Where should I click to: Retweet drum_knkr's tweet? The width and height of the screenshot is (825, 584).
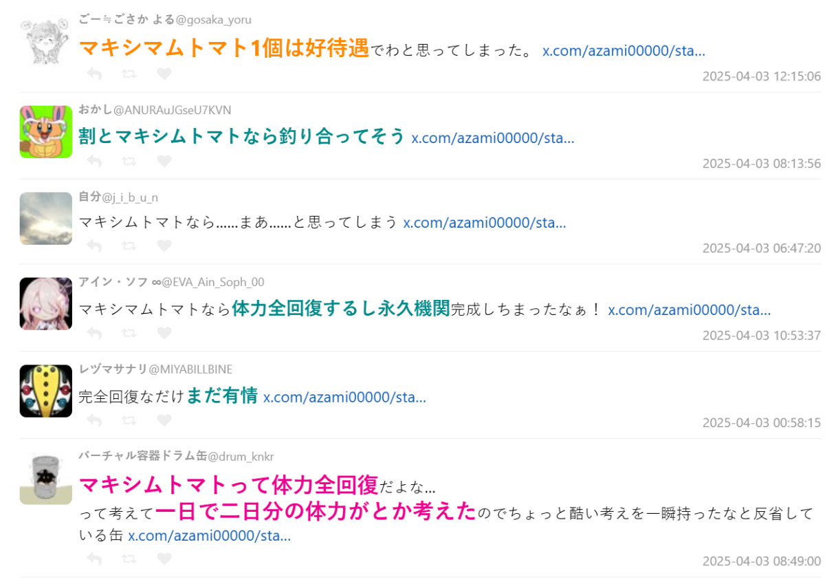(129, 559)
